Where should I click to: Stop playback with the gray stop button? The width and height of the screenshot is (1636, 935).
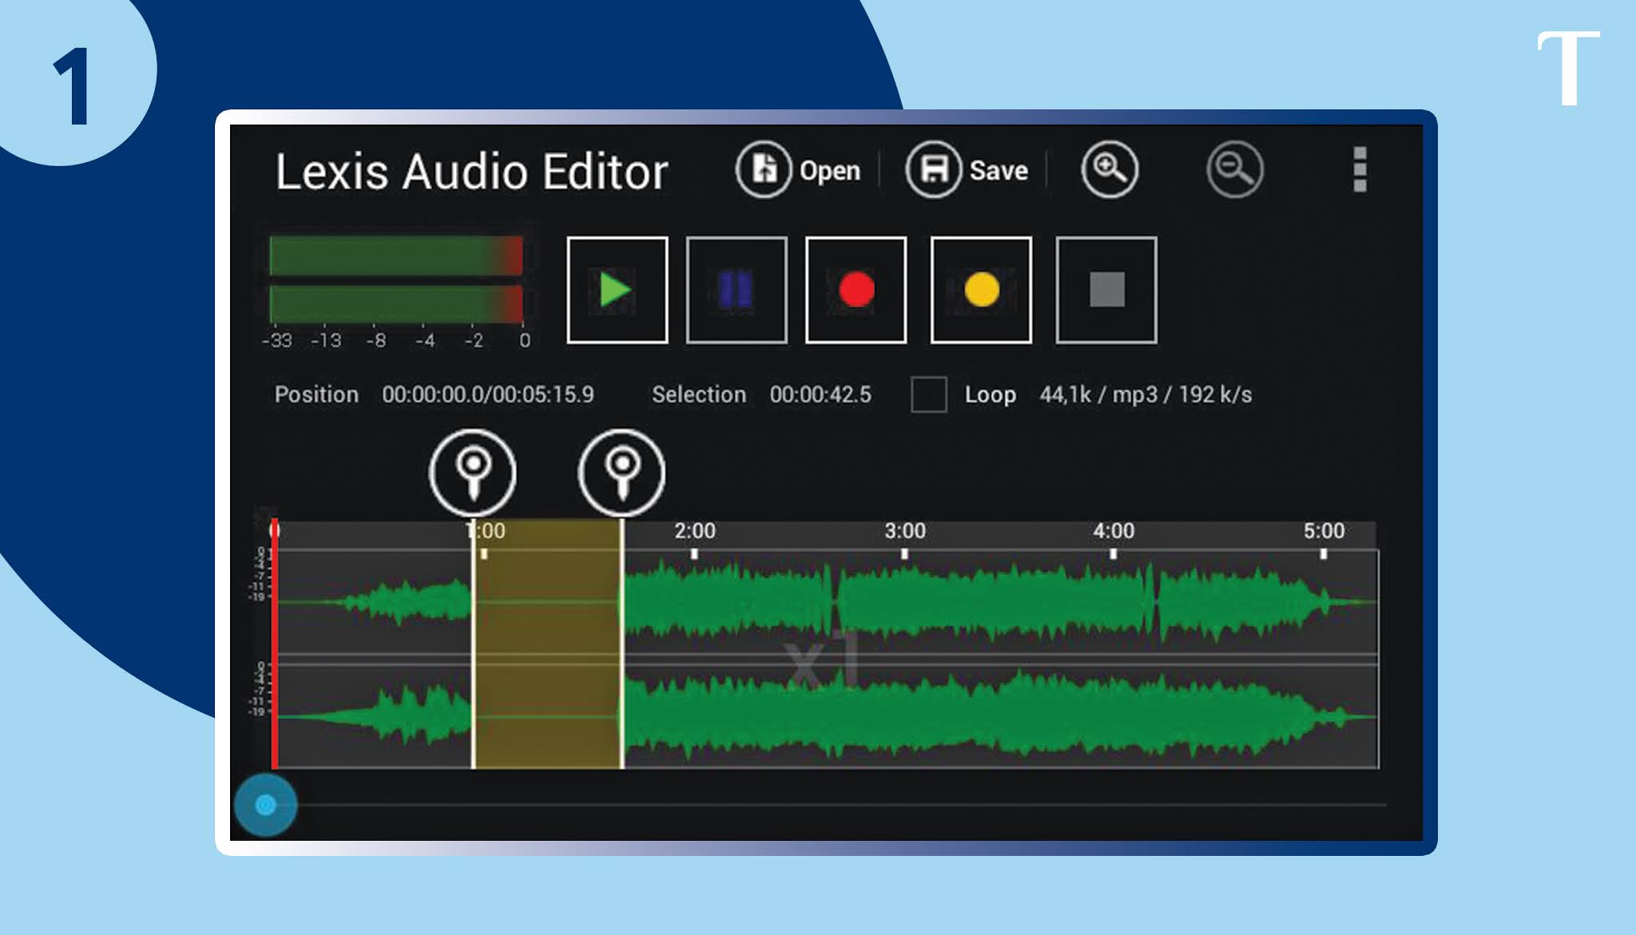pos(1106,290)
